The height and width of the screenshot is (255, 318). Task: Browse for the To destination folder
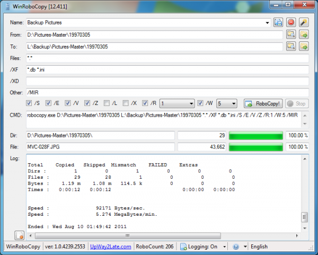click(x=291, y=47)
